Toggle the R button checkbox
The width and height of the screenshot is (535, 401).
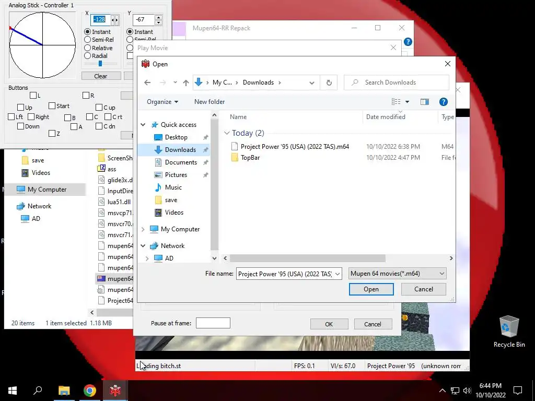pyautogui.click(x=86, y=96)
